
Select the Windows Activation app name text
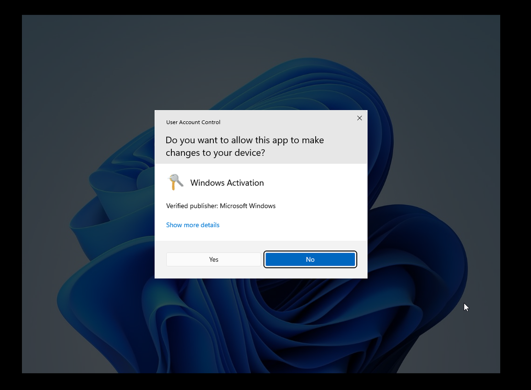click(x=227, y=183)
